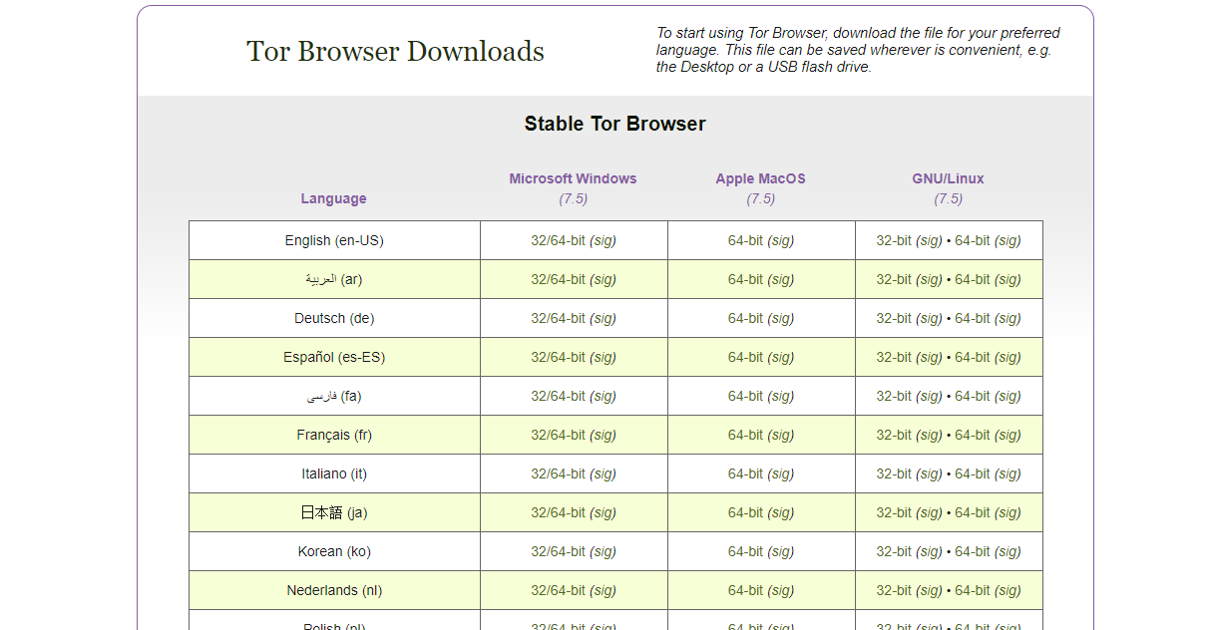1216x630 pixels.
Task: Click the Tor Browser Downloads heading
Action: (395, 51)
